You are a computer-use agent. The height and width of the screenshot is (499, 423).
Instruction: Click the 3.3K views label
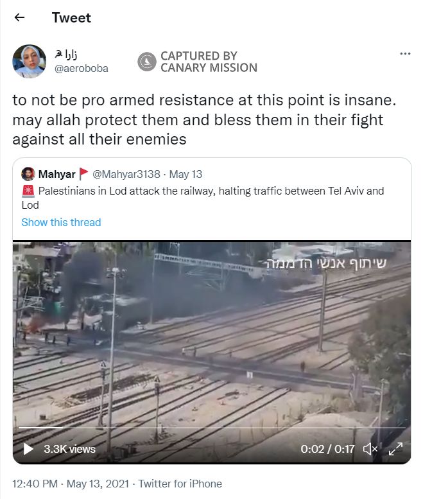tap(70, 449)
